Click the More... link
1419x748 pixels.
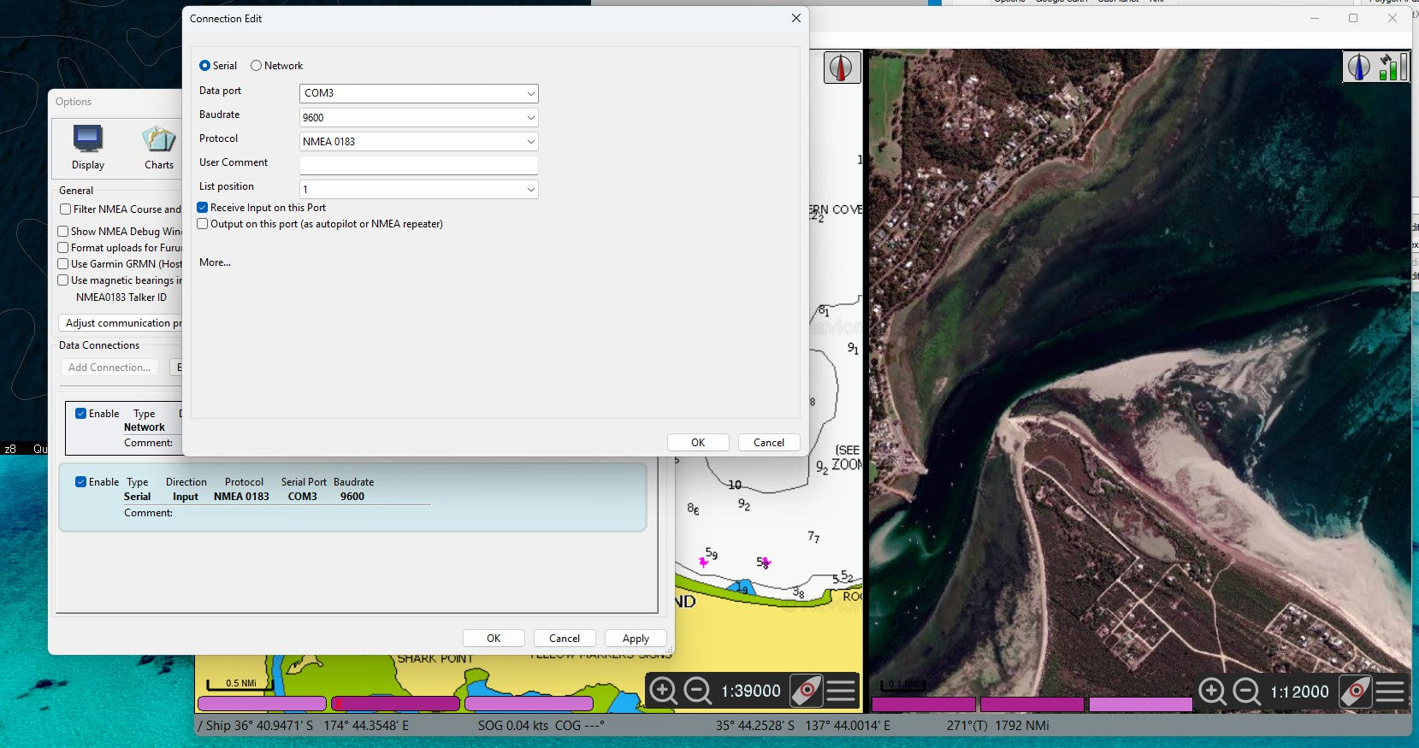(215, 262)
